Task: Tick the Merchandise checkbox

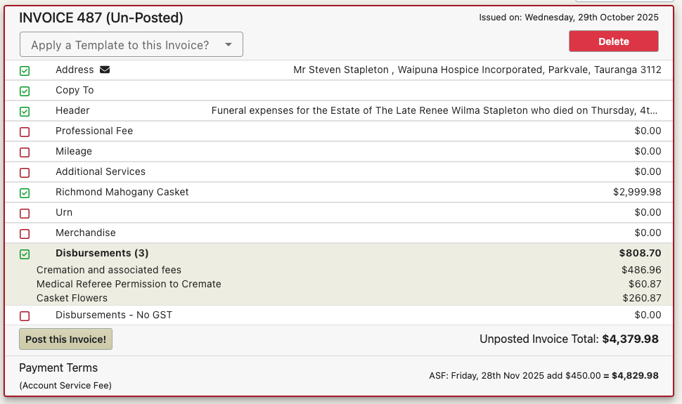Action: tap(25, 234)
